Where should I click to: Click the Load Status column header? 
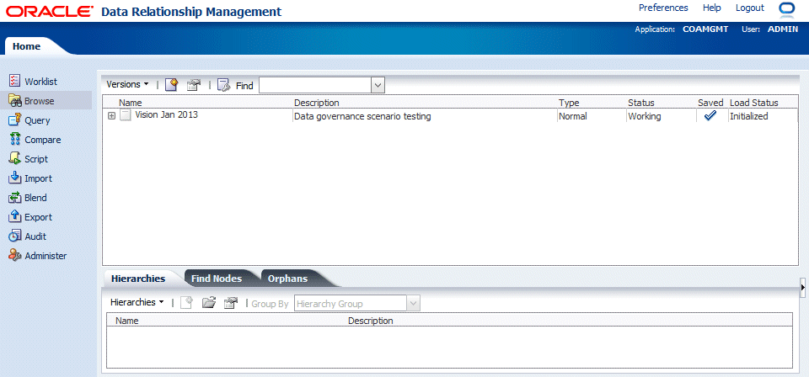pos(753,103)
